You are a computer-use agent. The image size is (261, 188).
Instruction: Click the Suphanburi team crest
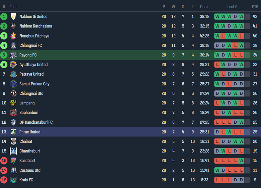[13, 112]
